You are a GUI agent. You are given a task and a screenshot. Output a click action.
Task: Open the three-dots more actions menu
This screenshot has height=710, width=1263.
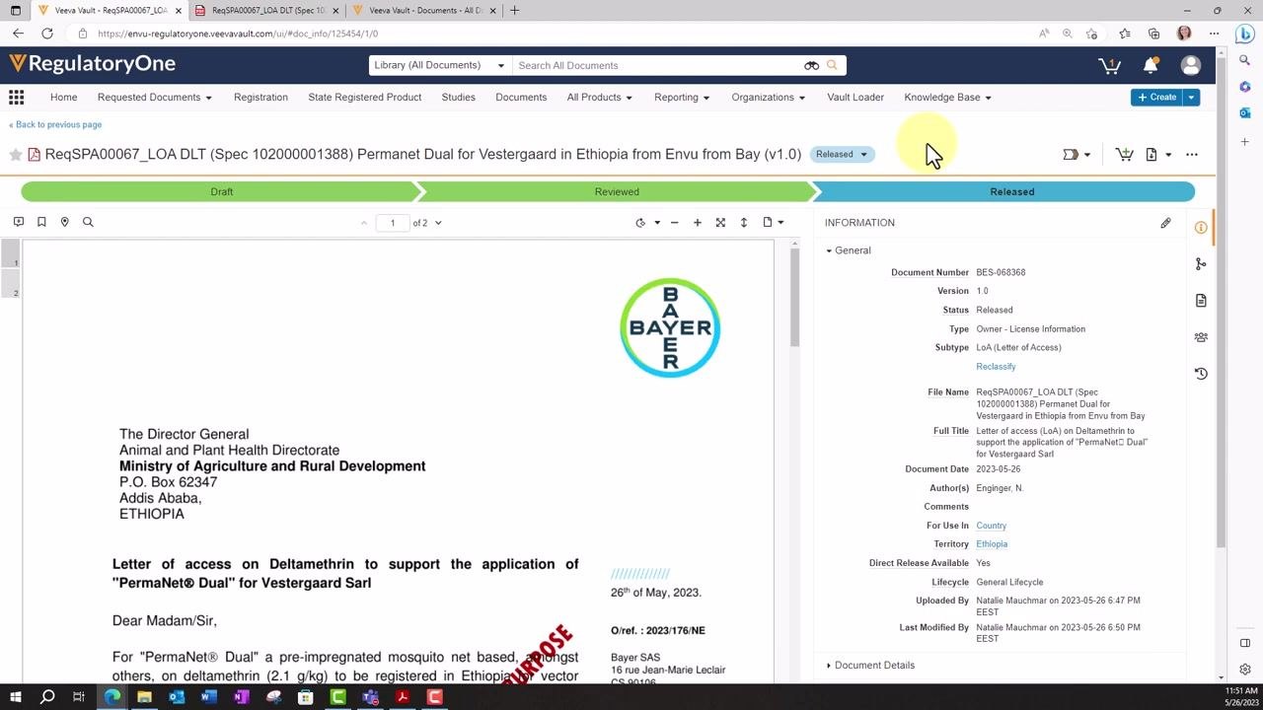point(1192,155)
